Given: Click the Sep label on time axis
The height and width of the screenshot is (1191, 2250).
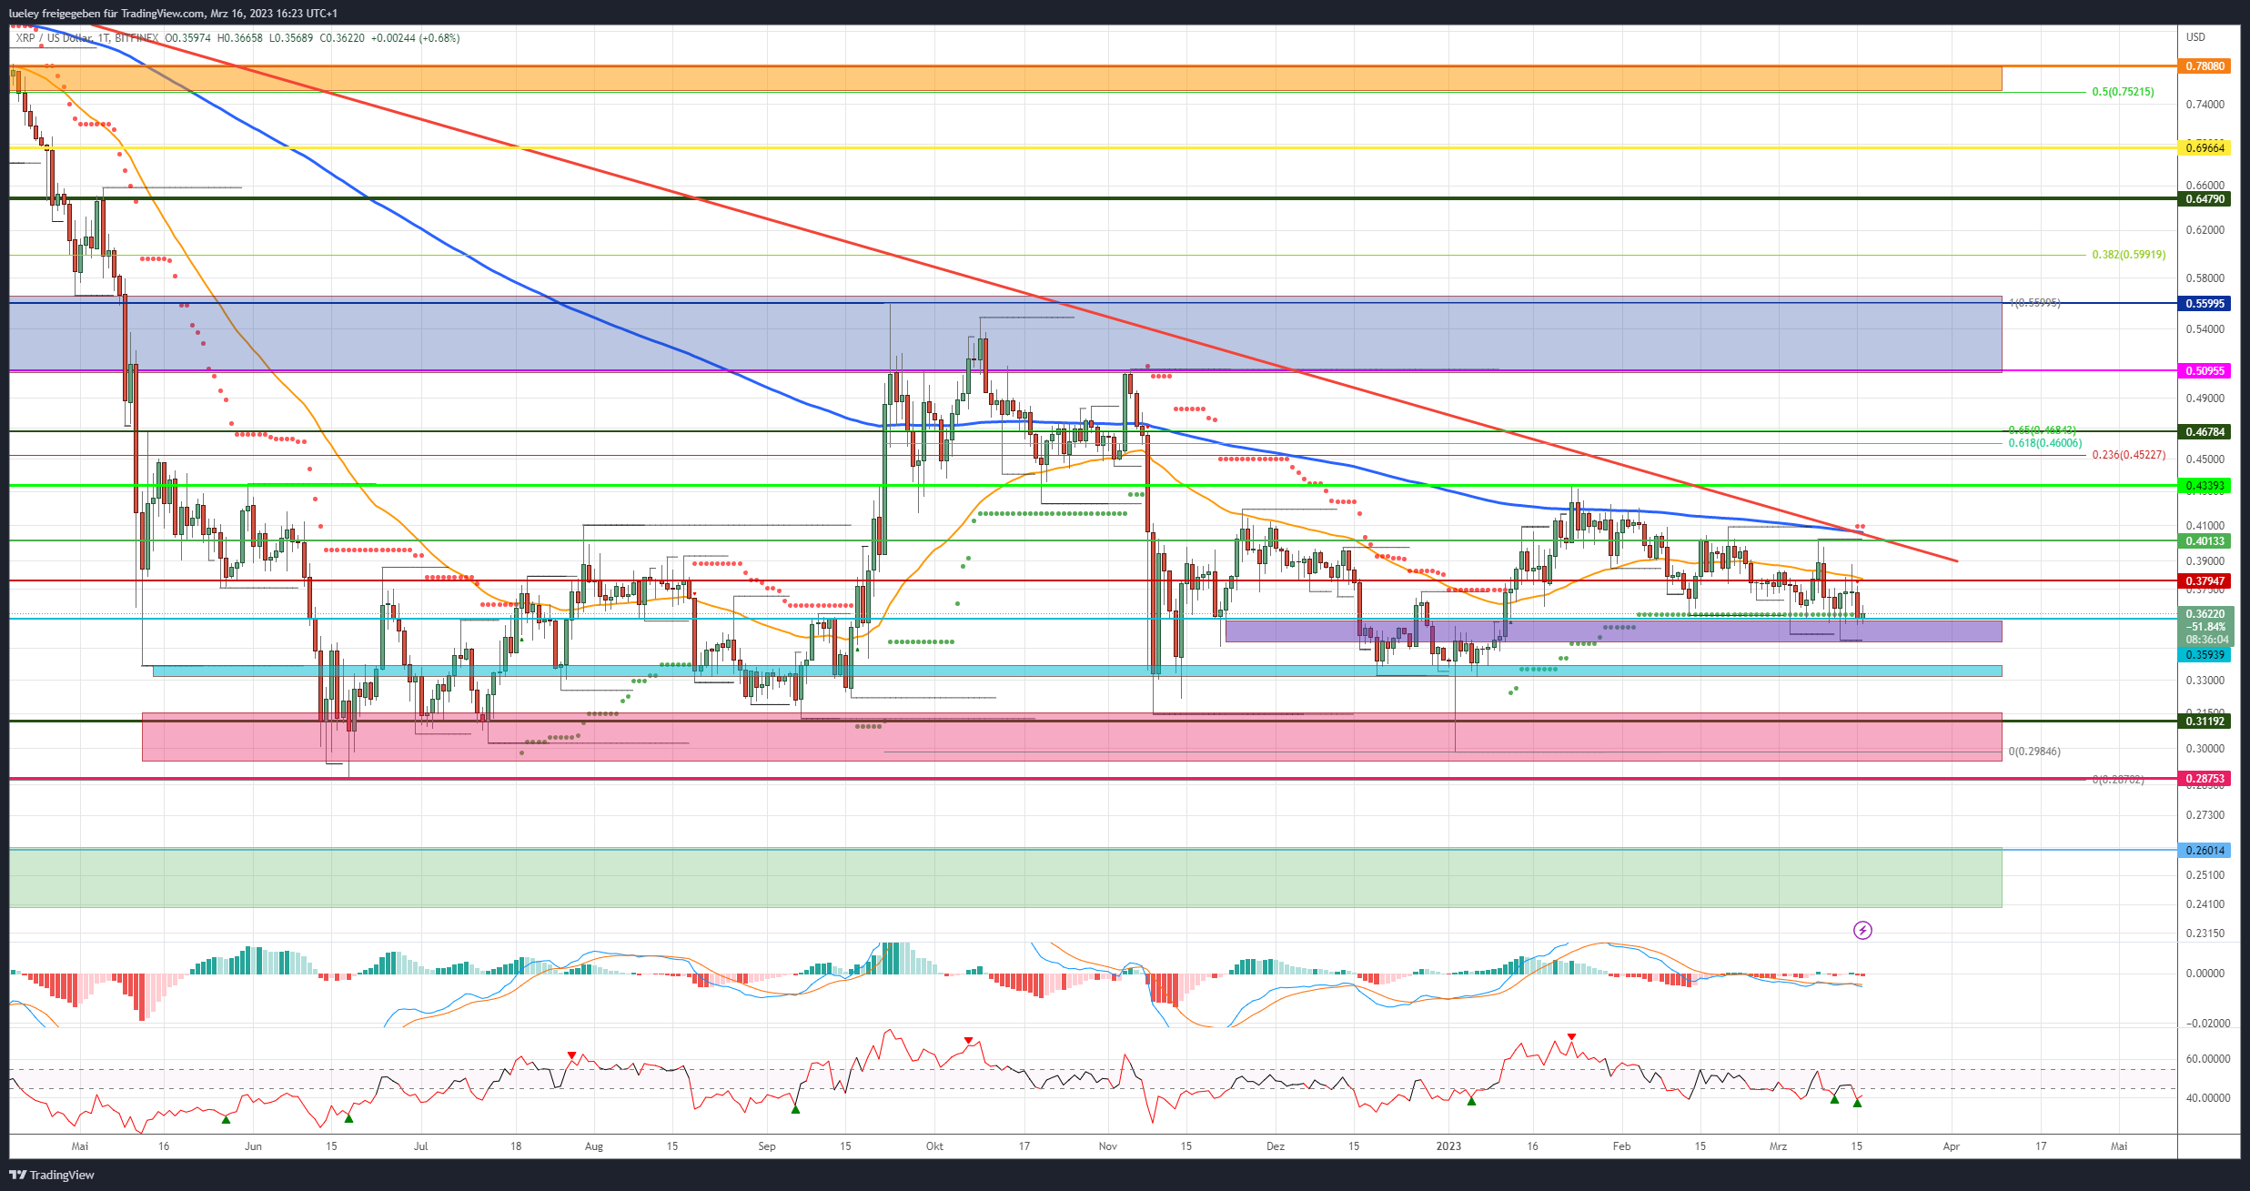Looking at the screenshot, I should pyautogui.click(x=767, y=1146).
